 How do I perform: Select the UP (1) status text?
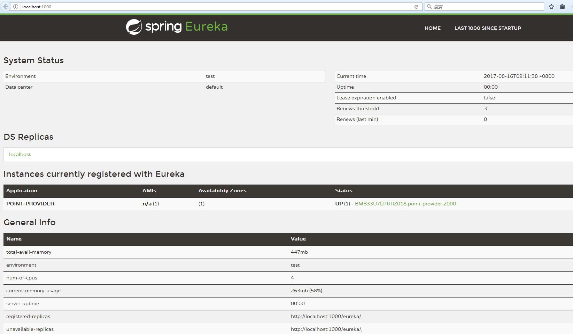coord(342,204)
